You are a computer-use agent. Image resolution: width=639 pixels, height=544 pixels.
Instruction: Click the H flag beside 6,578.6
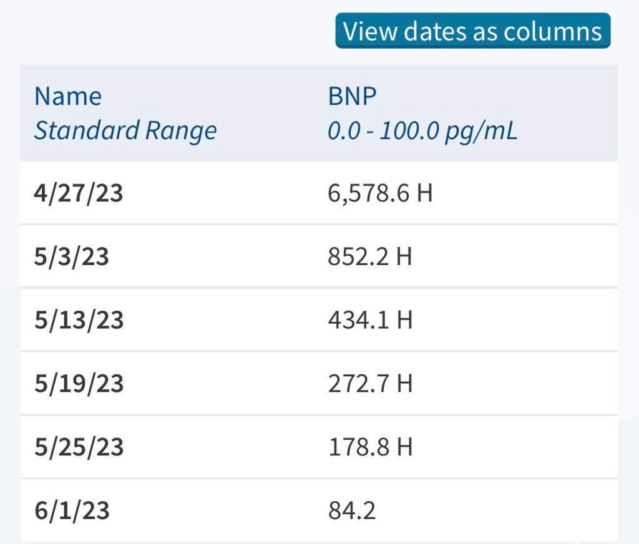pos(424,193)
